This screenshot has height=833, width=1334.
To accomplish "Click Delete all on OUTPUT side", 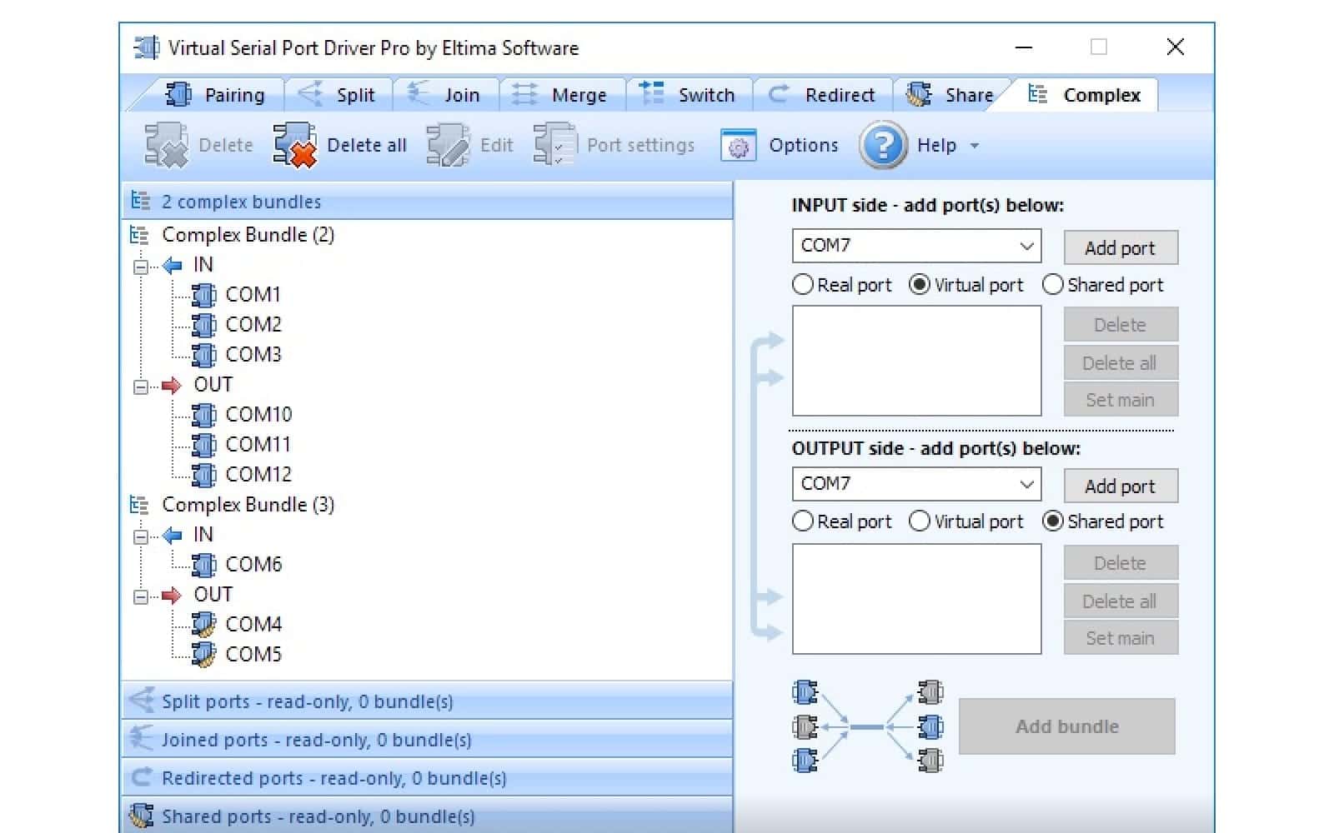I will pyautogui.click(x=1121, y=601).
